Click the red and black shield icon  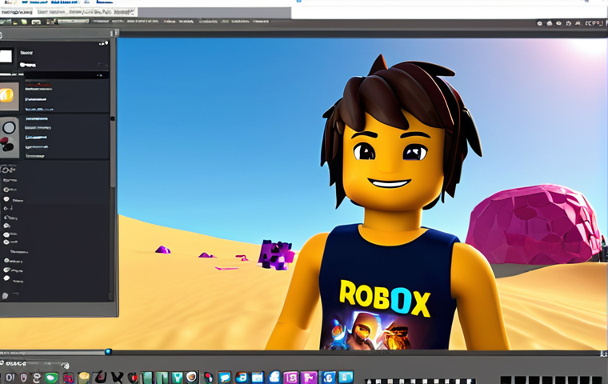(133, 378)
